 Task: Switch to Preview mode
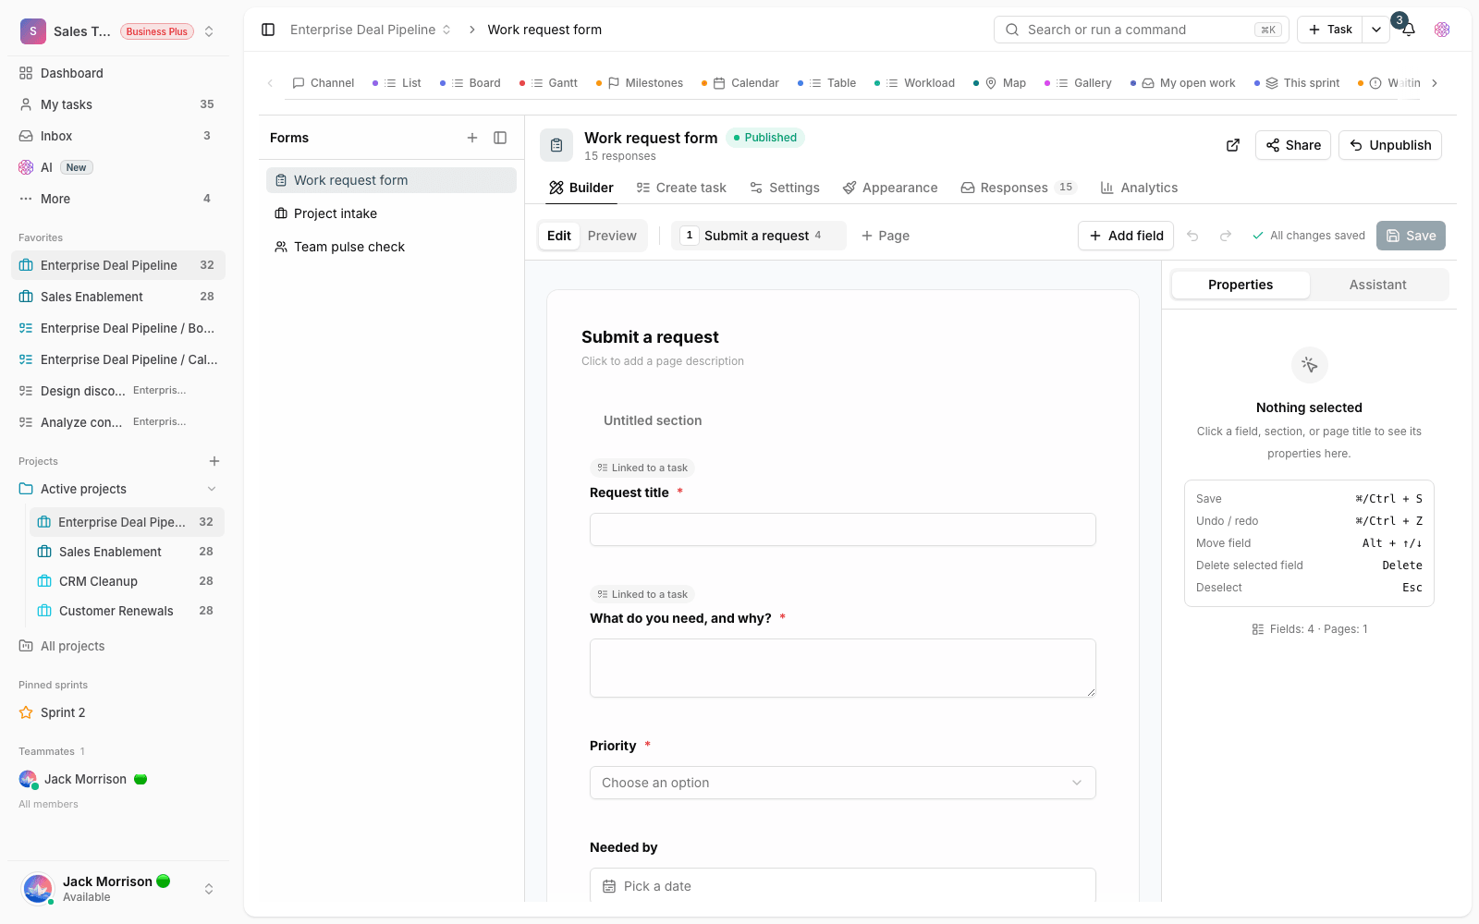pyautogui.click(x=612, y=236)
